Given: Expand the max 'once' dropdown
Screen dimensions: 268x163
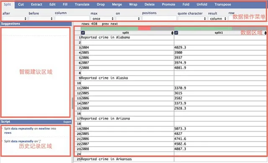Looking at the screenshot, I should [103, 18].
